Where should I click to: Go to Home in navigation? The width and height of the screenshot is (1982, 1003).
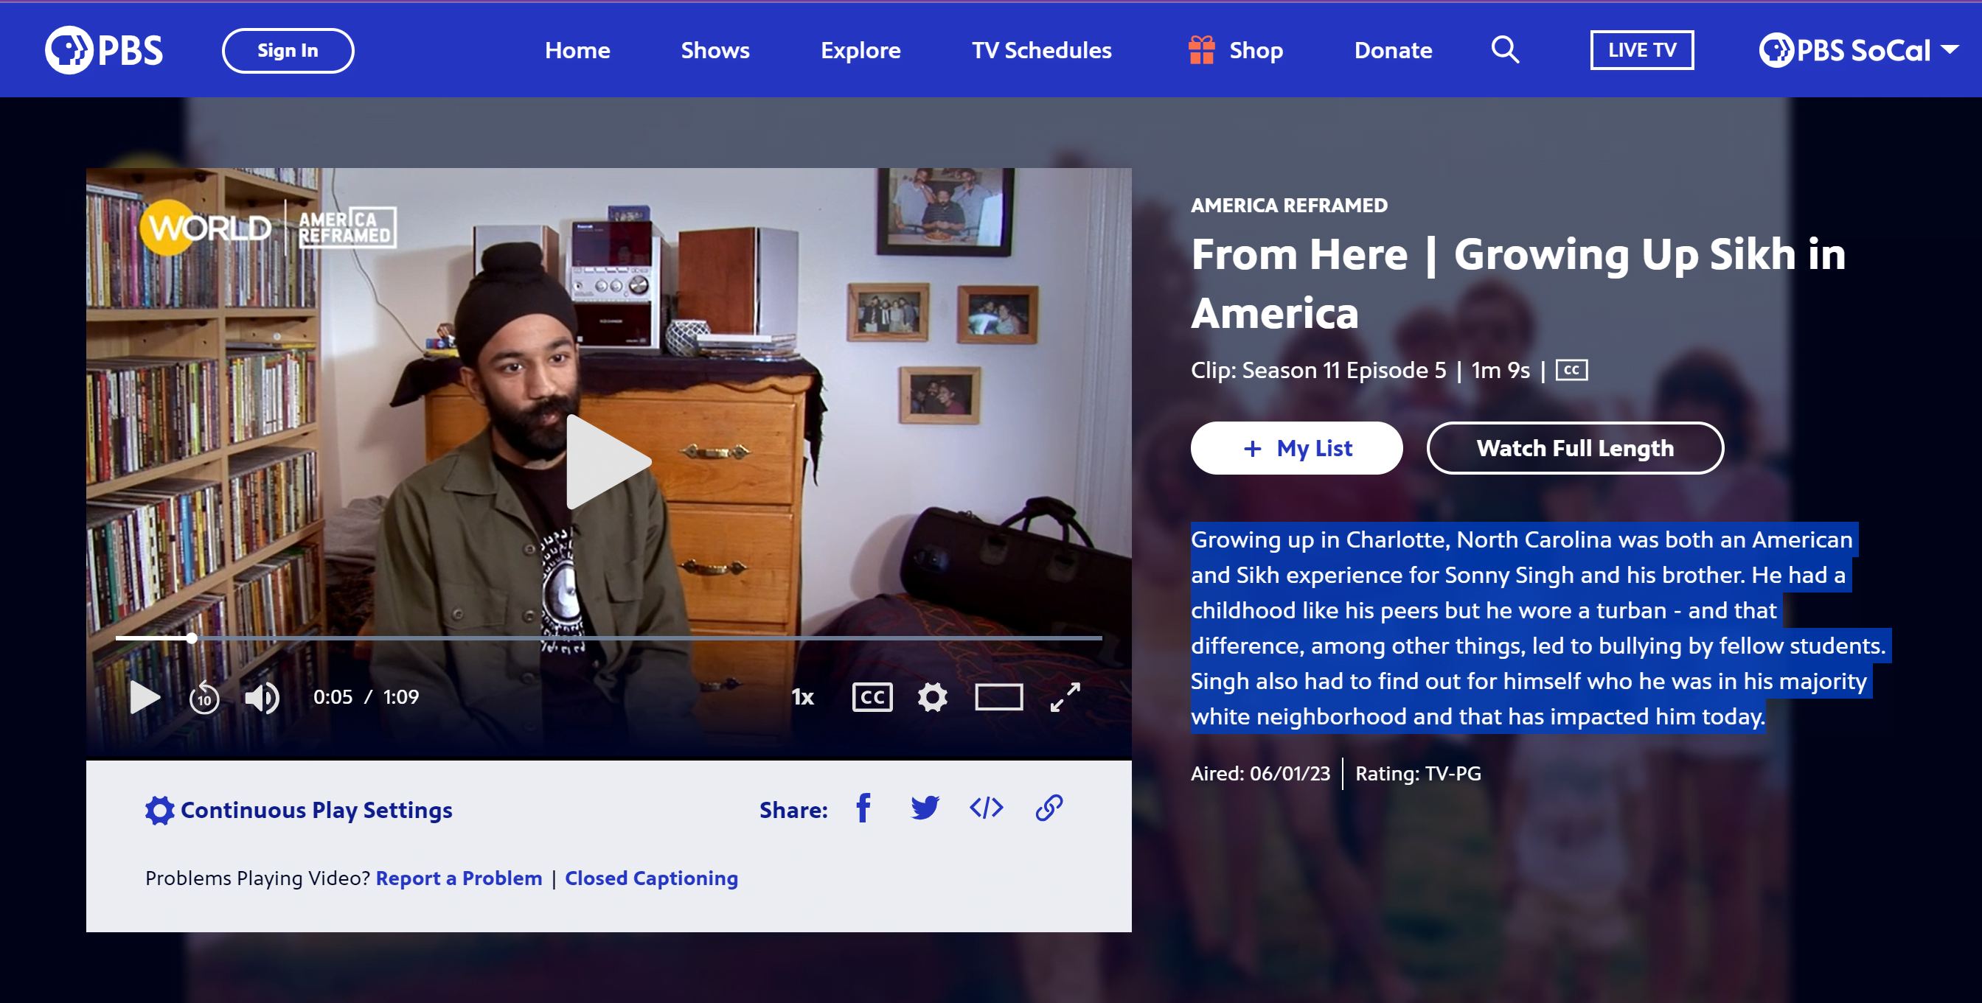point(577,50)
